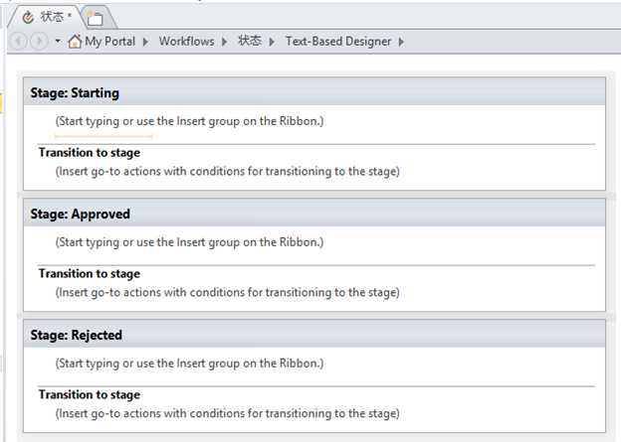
Task: Go to My Portal breadcrumb
Action: coord(110,41)
